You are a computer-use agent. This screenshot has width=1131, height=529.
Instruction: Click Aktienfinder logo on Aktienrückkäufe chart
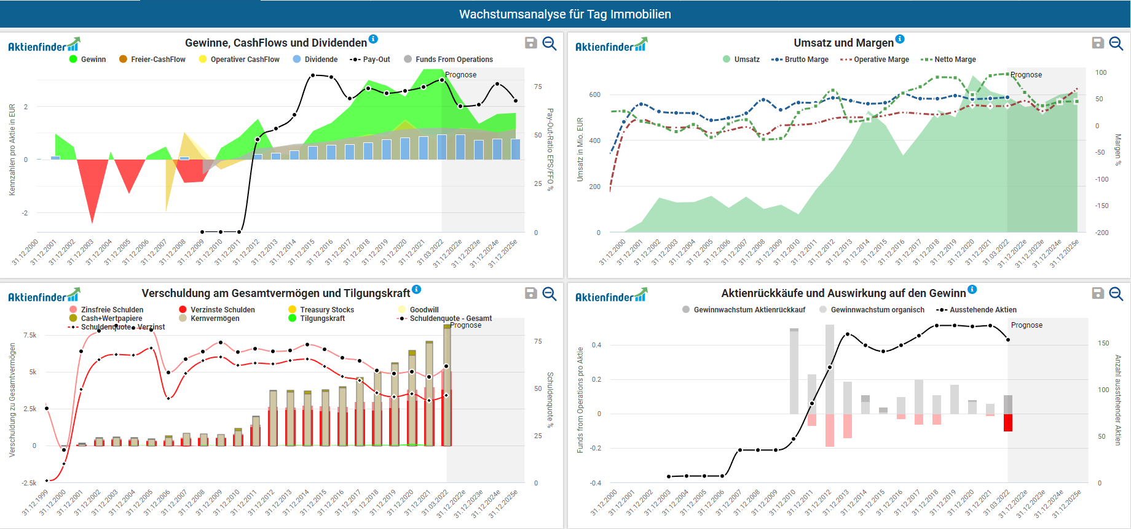coord(611,296)
